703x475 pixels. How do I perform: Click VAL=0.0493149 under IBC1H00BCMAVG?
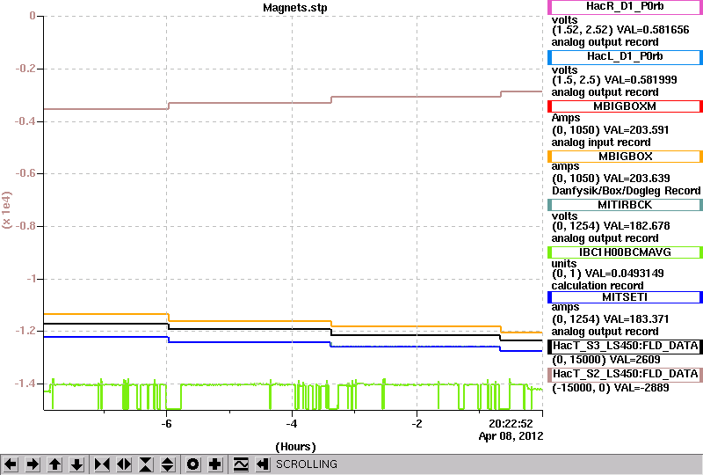click(x=625, y=274)
